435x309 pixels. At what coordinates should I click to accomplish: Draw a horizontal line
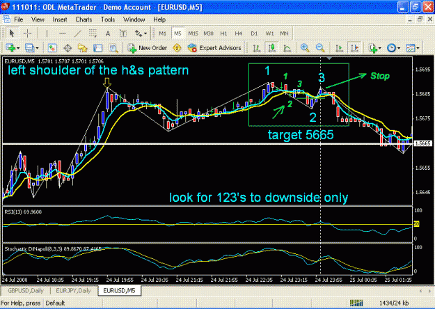click(x=63, y=33)
